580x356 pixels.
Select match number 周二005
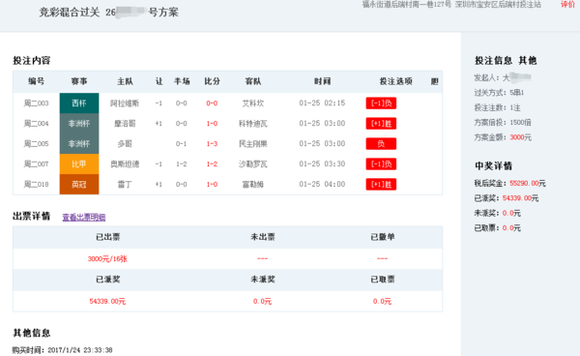click(x=37, y=143)
